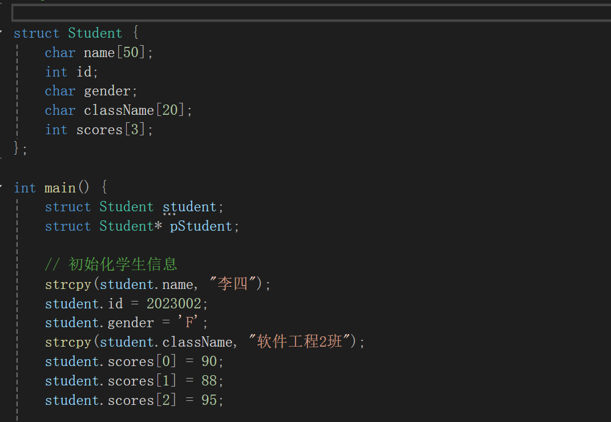Click the "int id;" member declaration
Viewport: 611px width, 422px height.
tap(71, 72)
